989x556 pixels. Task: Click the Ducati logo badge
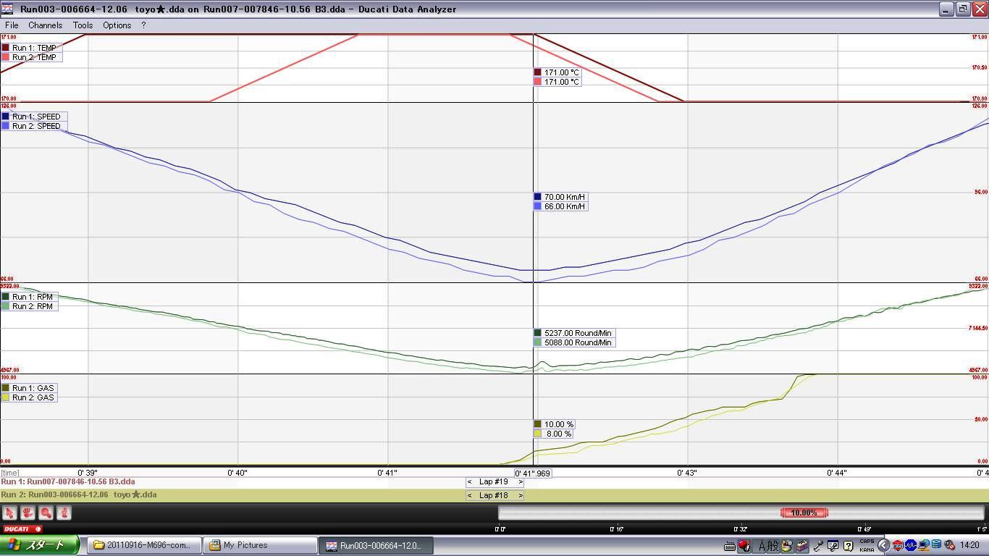22,529
